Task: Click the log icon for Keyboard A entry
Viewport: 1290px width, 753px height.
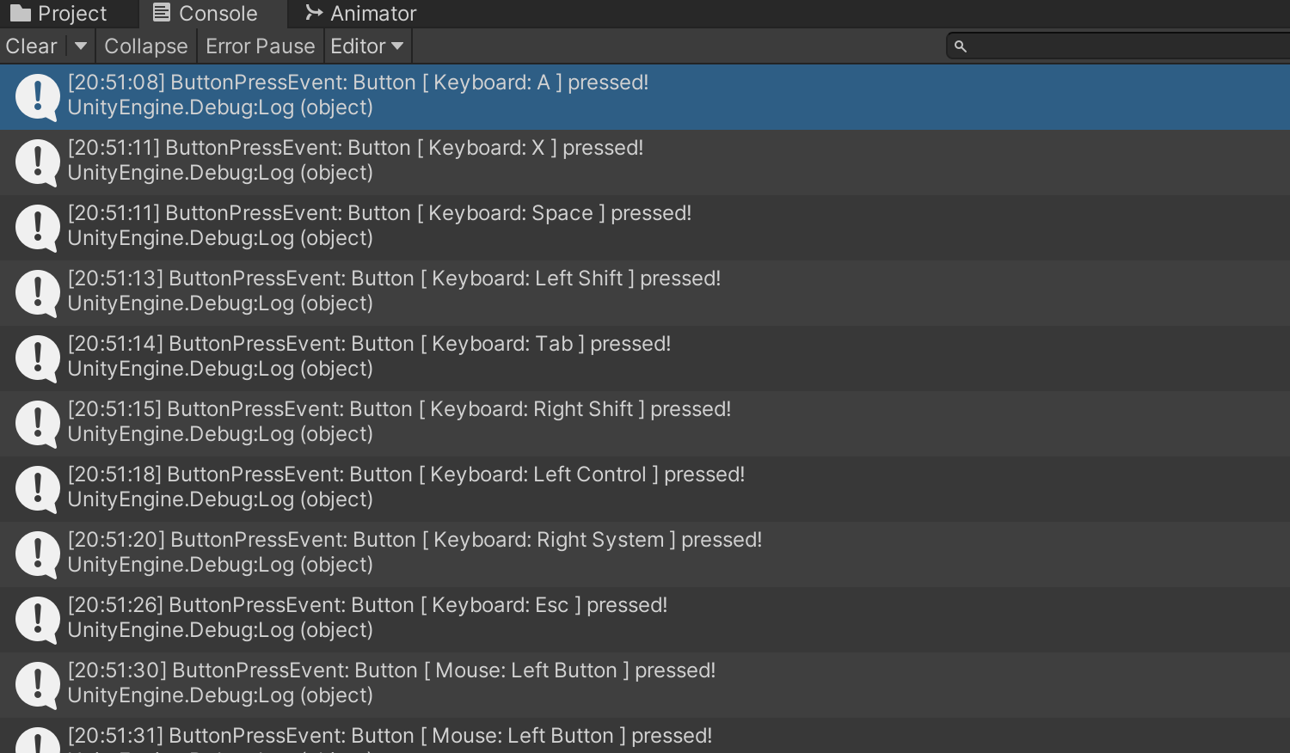Action: pyautogui.click(x=38, y=96)
